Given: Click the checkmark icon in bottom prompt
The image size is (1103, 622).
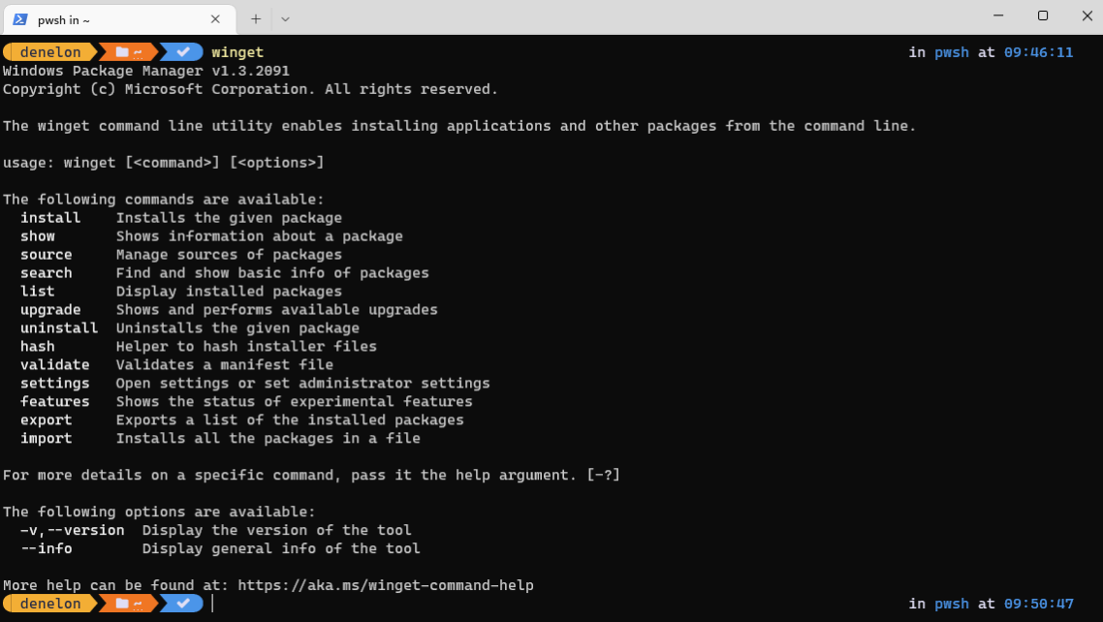Looking at the screenshot, I should tap(183, 604).
